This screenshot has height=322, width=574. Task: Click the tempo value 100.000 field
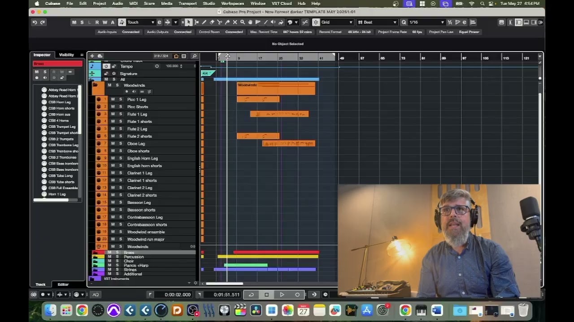[x=172, y=66]
